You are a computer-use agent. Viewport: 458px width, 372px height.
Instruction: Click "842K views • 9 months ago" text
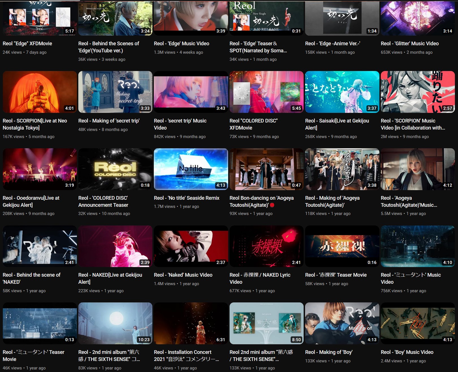coord(180,137)
